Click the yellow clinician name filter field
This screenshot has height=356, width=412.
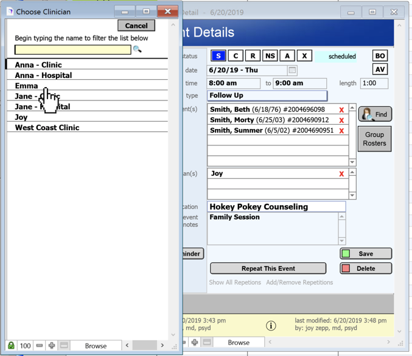[x=72, y=49]
